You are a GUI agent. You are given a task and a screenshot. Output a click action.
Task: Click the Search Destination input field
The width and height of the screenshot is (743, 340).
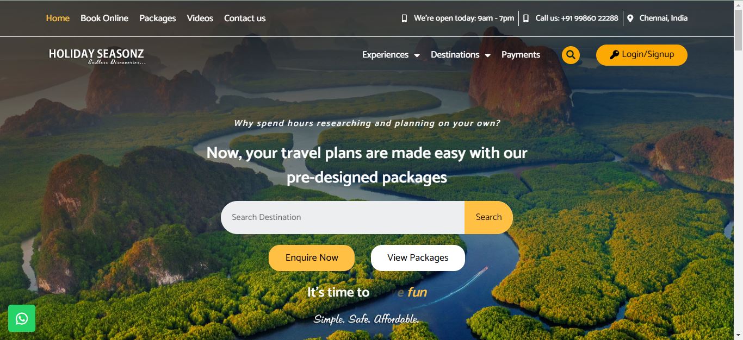tap(343, 217)
